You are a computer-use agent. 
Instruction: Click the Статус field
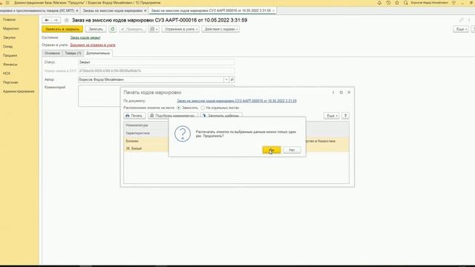click(157, 62)
